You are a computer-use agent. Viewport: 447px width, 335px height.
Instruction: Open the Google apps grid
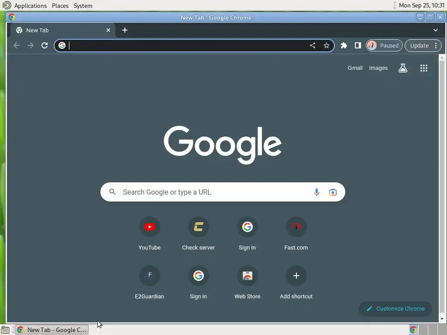(x=423, y=68)
